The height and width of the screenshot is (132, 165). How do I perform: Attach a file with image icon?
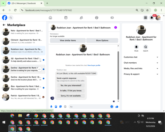click(56, 107)
